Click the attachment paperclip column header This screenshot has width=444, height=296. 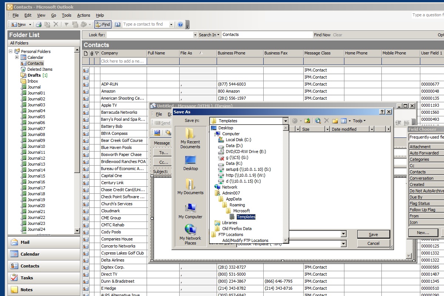(x=92, y=53)
